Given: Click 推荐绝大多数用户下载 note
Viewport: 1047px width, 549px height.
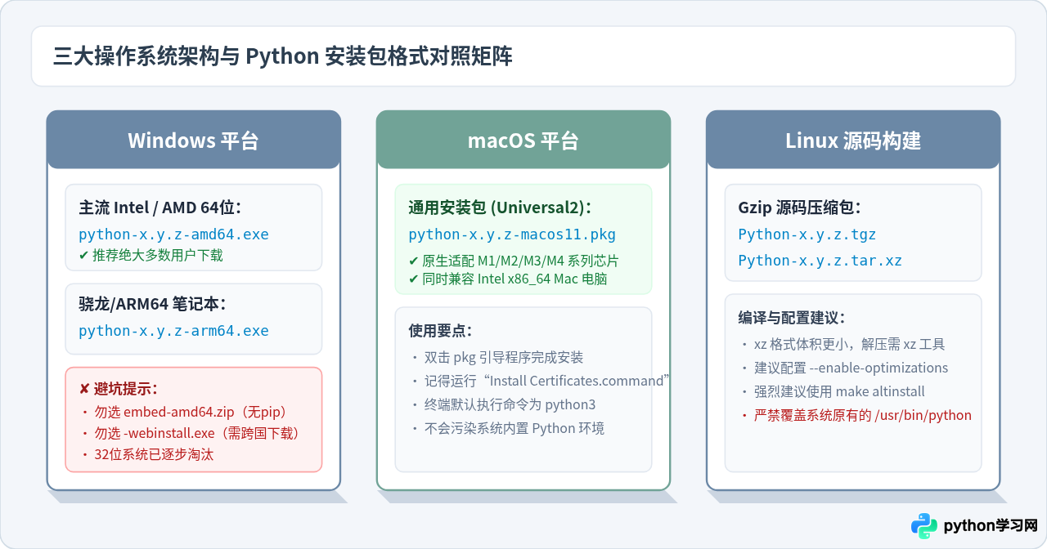Looking at the screenshot, I should [151, 256].
